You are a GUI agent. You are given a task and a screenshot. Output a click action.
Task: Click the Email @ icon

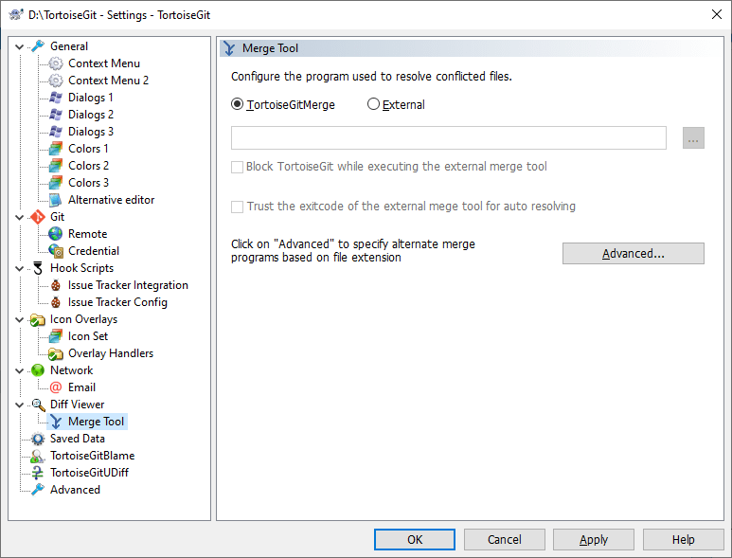(x=56, y=387)
